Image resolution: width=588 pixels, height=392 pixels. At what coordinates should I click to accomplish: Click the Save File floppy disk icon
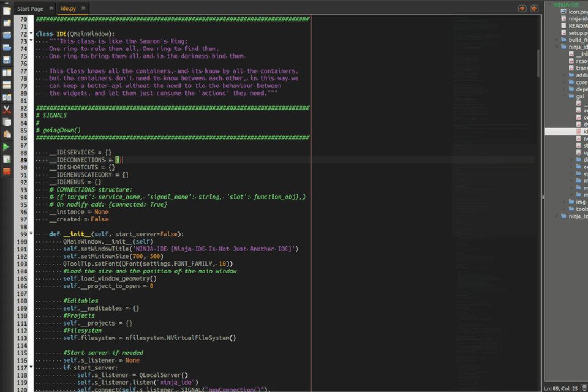click(7, 60)
